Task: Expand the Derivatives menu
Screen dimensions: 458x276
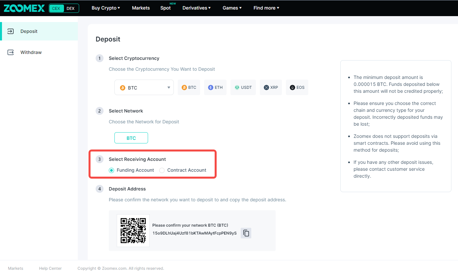Action: [x=197, y=8]
